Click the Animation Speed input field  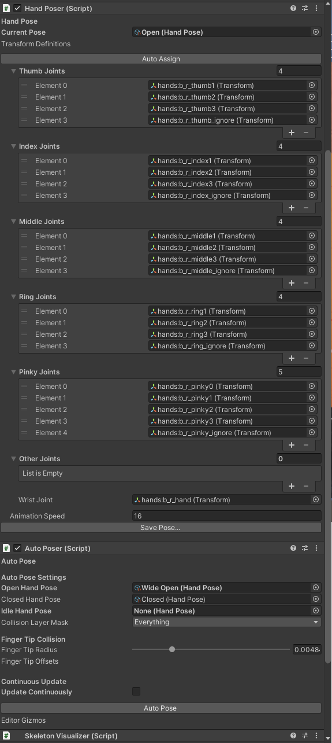226,516
